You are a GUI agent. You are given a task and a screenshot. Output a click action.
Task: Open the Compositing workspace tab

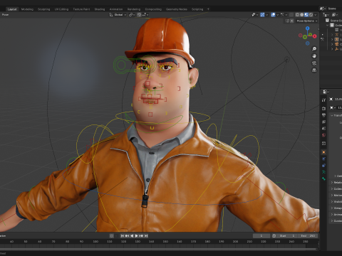[x=153, y=9]
